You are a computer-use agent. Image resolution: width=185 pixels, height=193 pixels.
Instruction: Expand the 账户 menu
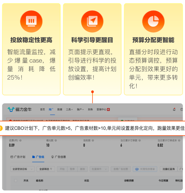[x=80, y=109]
